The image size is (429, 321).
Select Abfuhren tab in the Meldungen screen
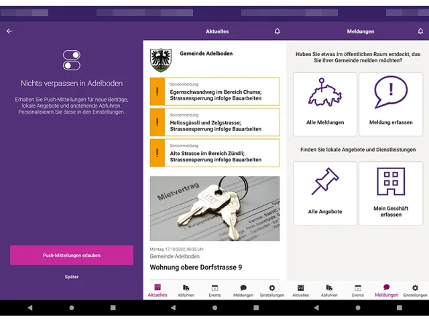pos(329,291)
